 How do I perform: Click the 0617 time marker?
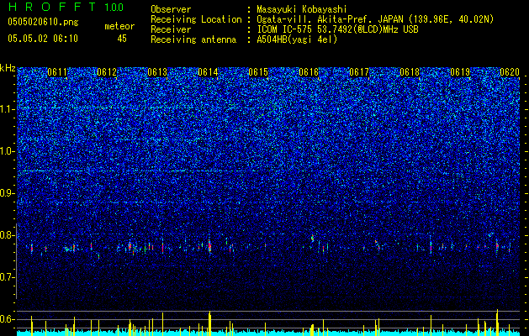tap(359, 72)
